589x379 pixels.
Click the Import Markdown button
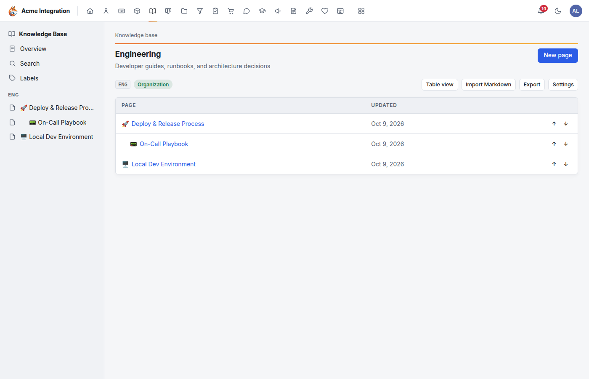click(x=488, y=85)
